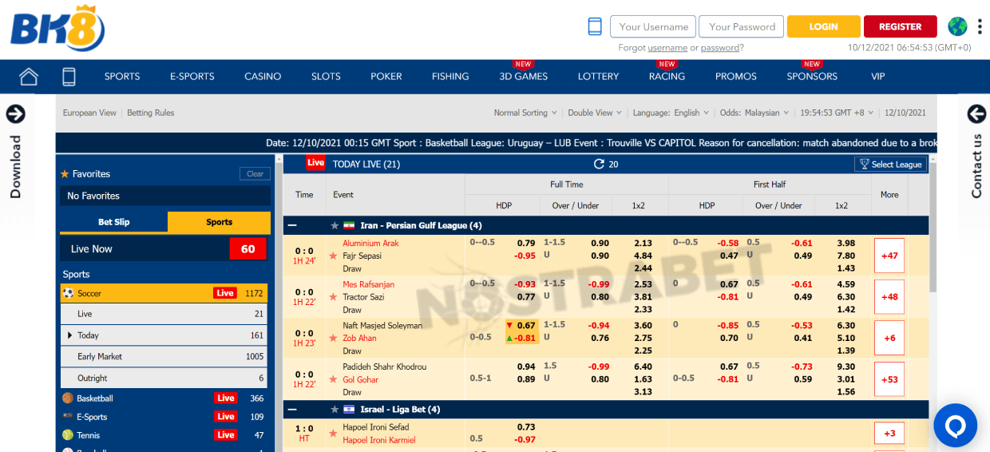Favorite the Padideh Shahr Khodrou match star
Screen dimensions: 990x452
click(x=333, y=380)
